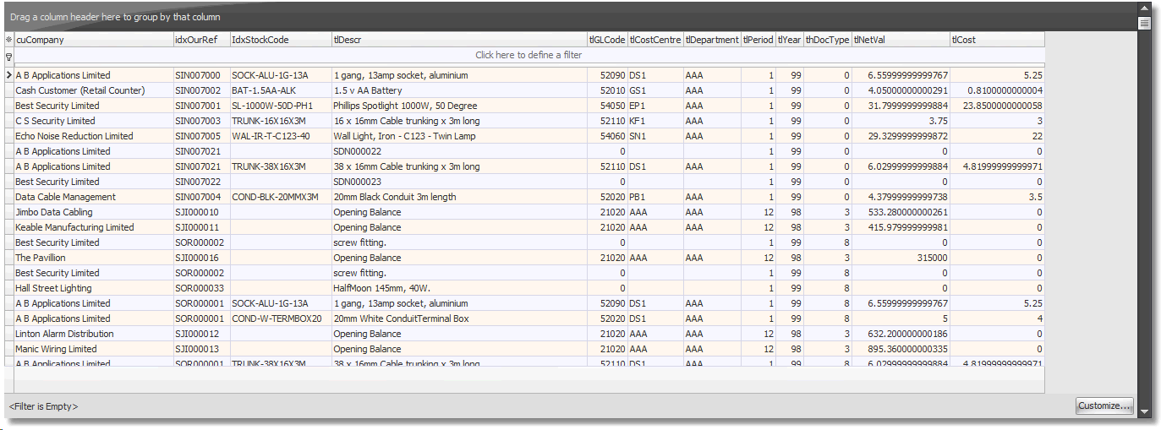
Task: Select the 'Data Cable Management' cell
Action: [x=93, y=197]
